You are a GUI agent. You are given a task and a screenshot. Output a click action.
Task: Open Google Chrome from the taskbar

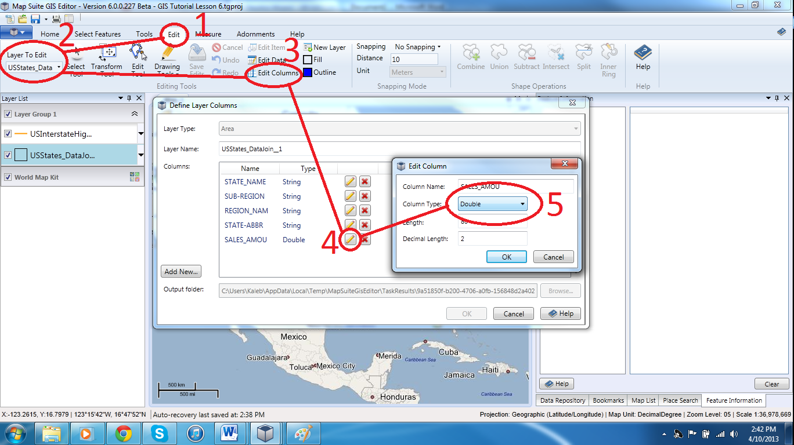(123, 433)
